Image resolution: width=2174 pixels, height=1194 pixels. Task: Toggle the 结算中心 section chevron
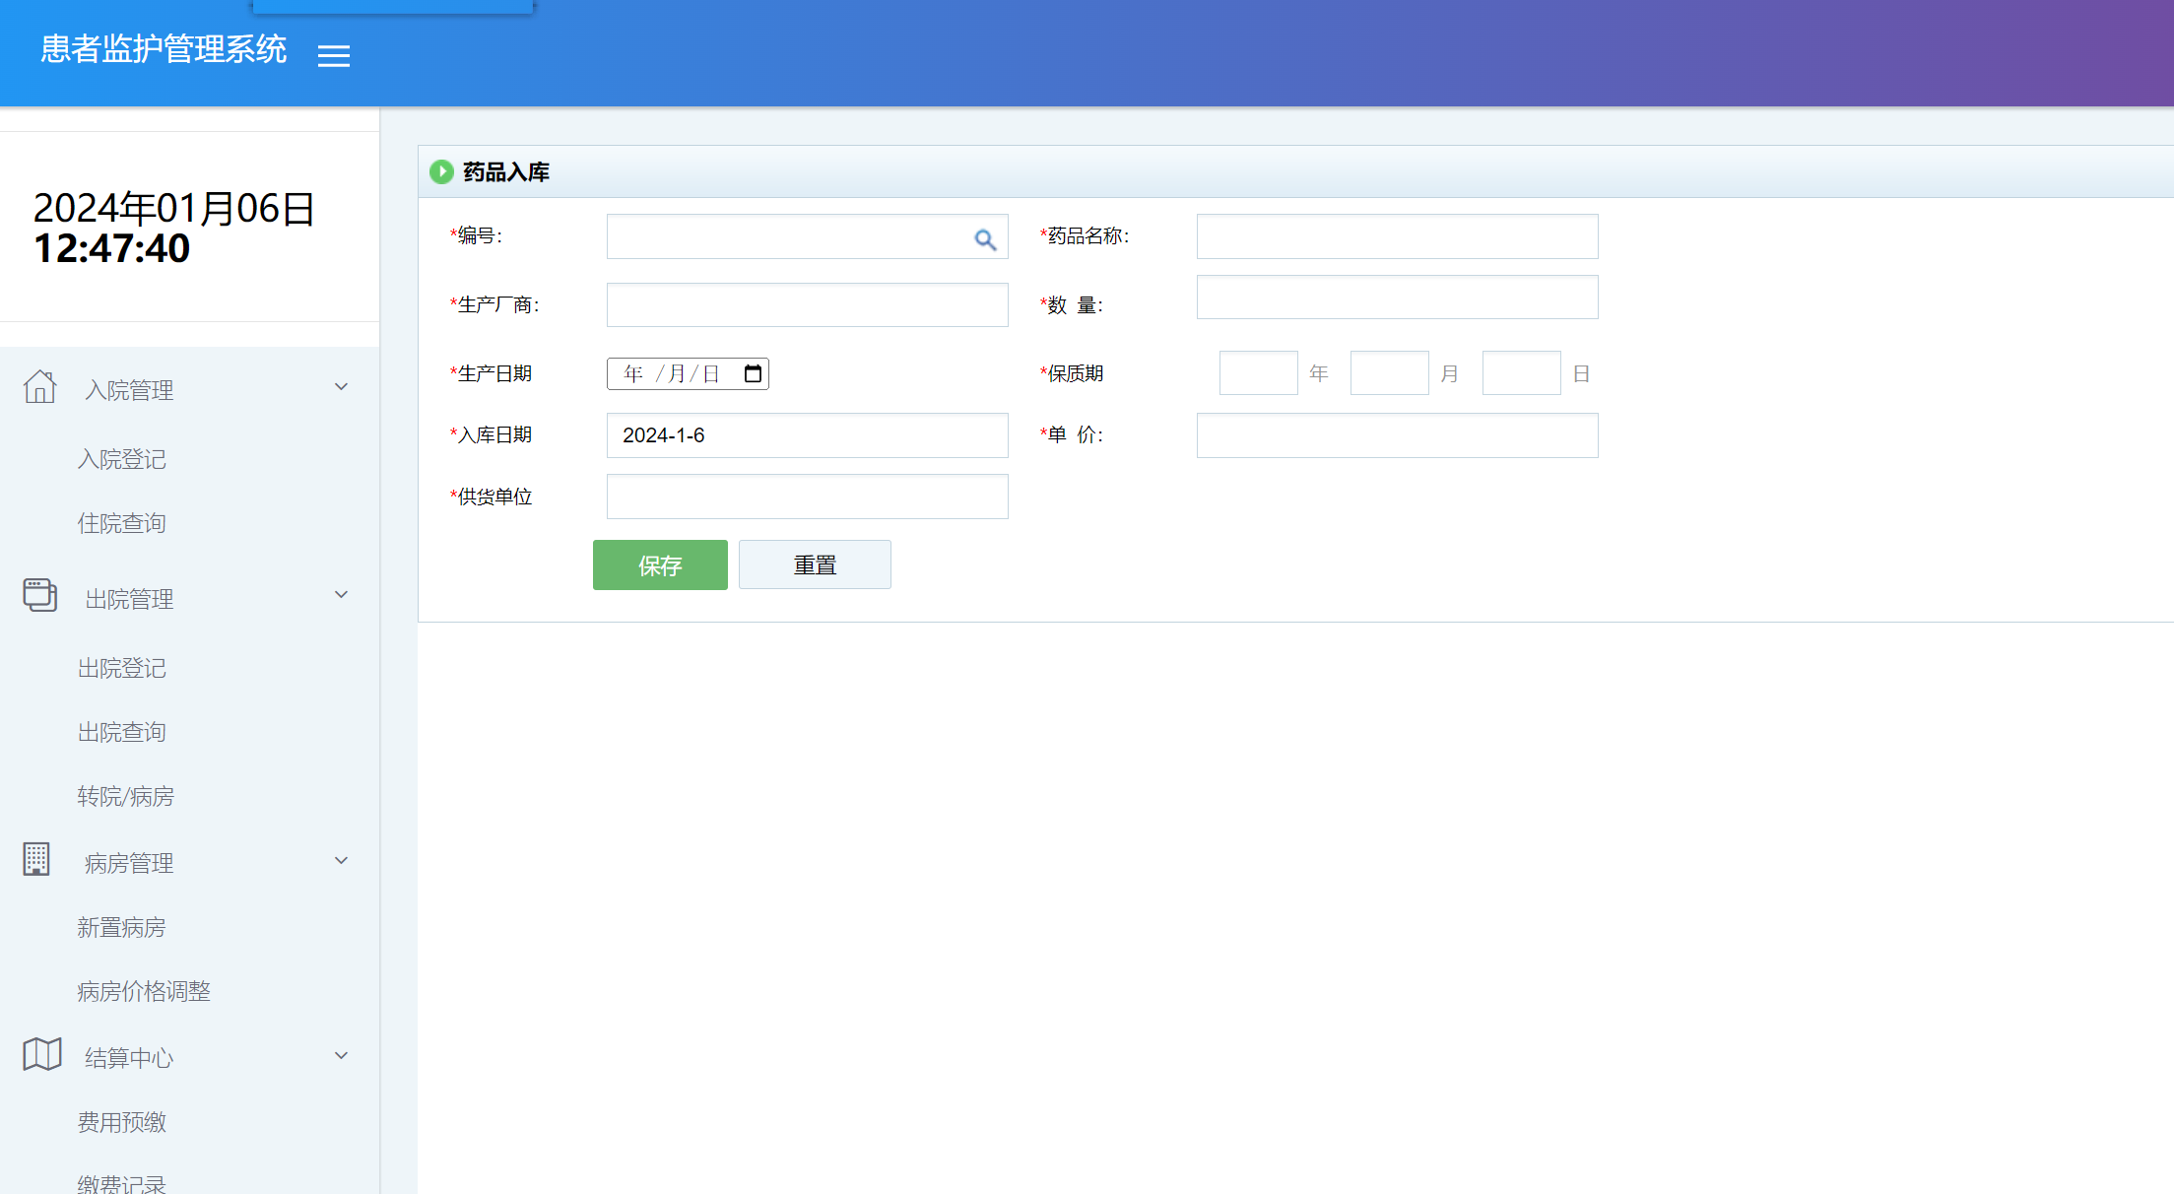[341, 1056]
